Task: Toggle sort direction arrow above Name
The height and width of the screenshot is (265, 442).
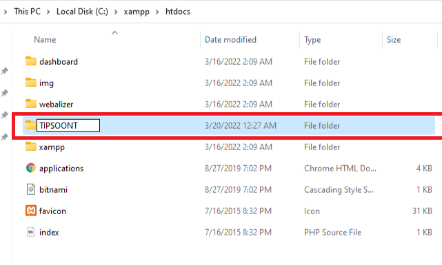Action: point(114,32)
